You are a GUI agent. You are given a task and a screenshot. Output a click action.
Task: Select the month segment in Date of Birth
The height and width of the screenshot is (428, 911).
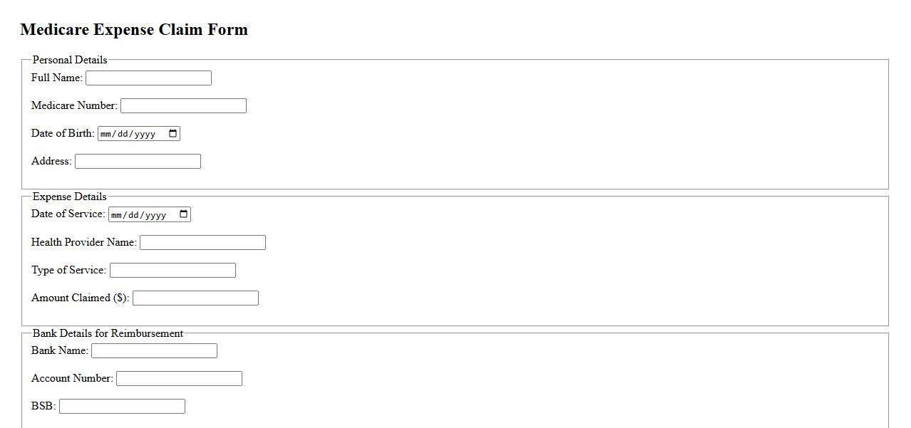click(106, 134)
